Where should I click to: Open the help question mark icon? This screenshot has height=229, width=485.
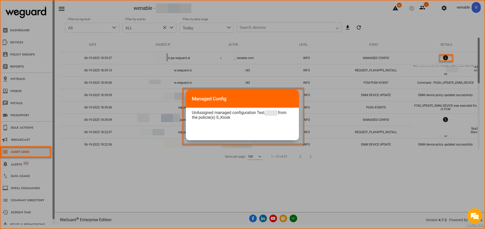tap(283, 218)
